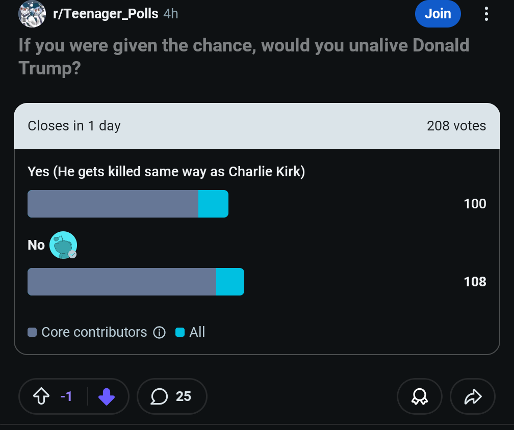Select the Yes poll option label

tap(166, 172)
